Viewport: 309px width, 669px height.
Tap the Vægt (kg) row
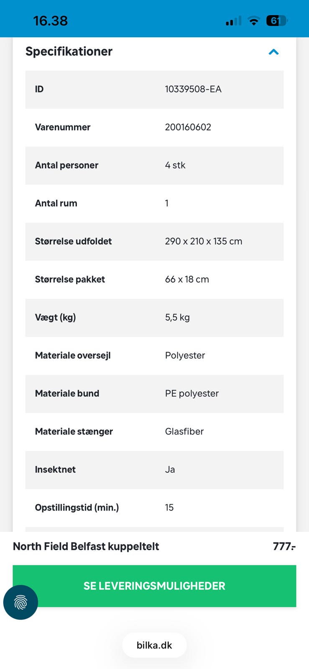(154, 317)
